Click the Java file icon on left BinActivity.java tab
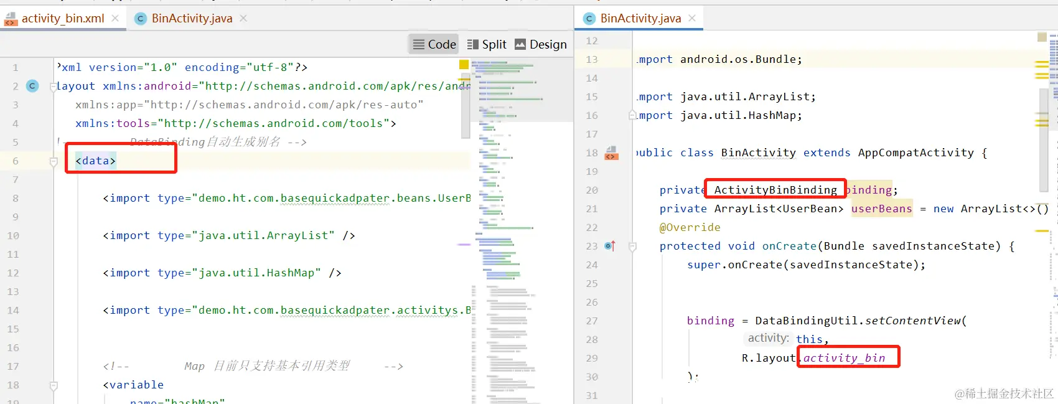Screen dimensions: 1058x404 (x=141, y=19)
